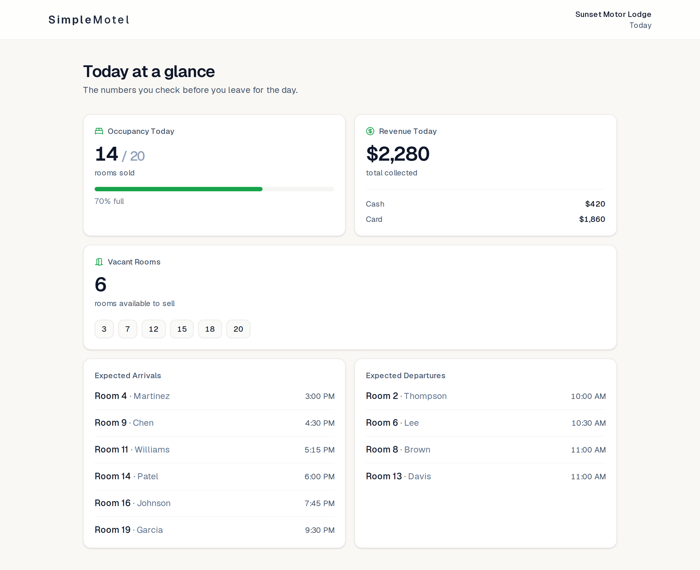Click the dollar icon beside Revenue Today
Screen dimensions: 700x570
(x=370, y=131)
